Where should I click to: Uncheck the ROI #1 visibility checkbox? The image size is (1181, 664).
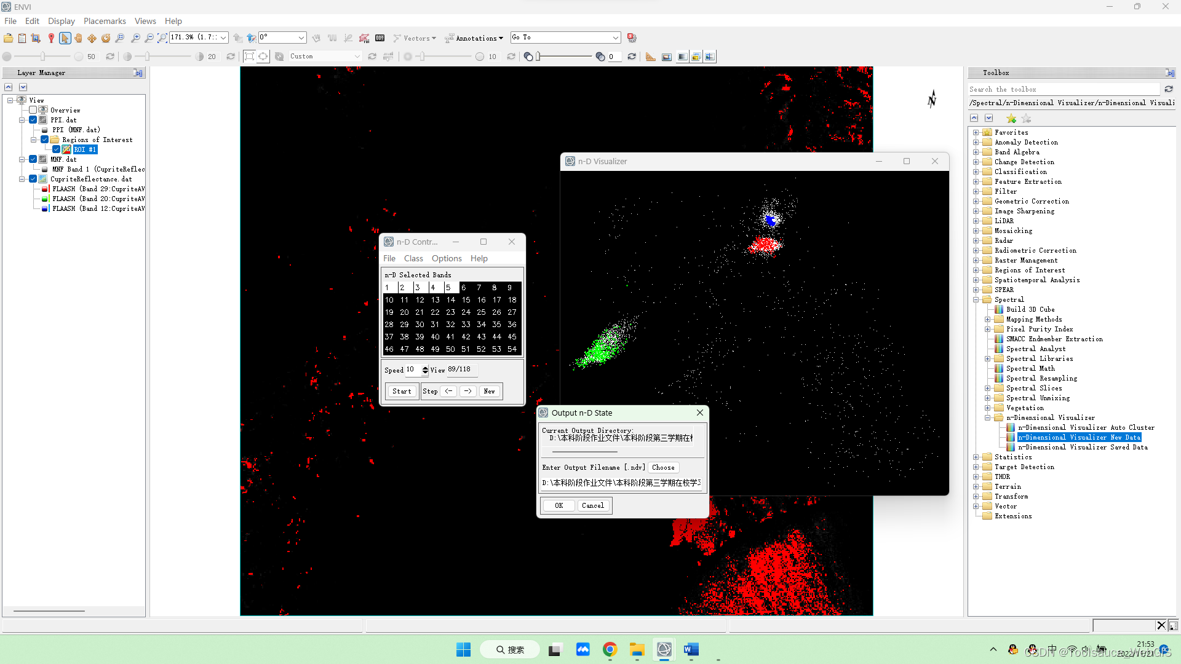[57, 149]
